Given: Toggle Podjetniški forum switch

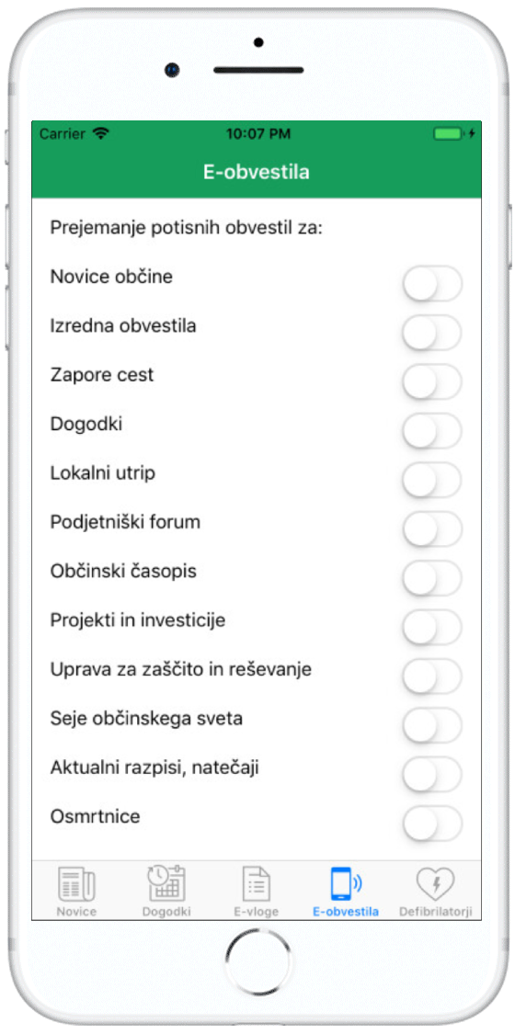Looking at the screenshot, I should point(432,528).
